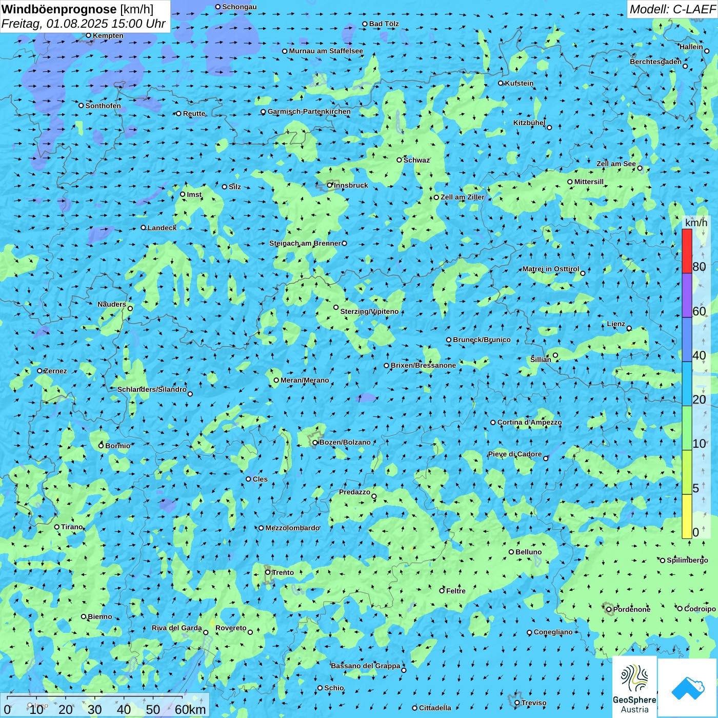Click the Kufstein location dot

point(501,83)
